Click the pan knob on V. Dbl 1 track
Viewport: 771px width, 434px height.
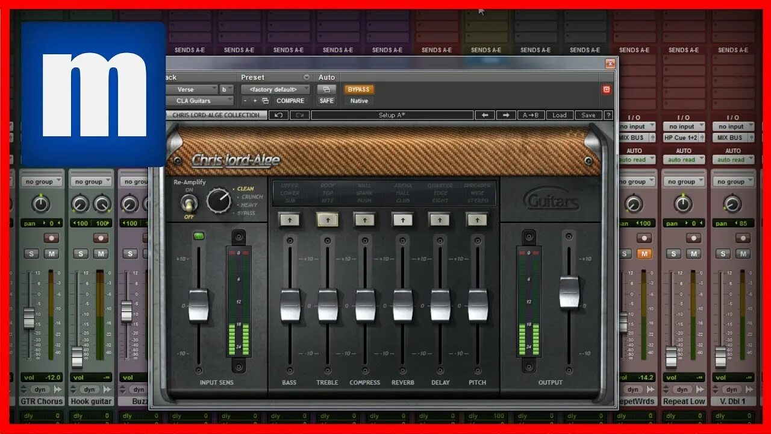(x=732, y=204)
